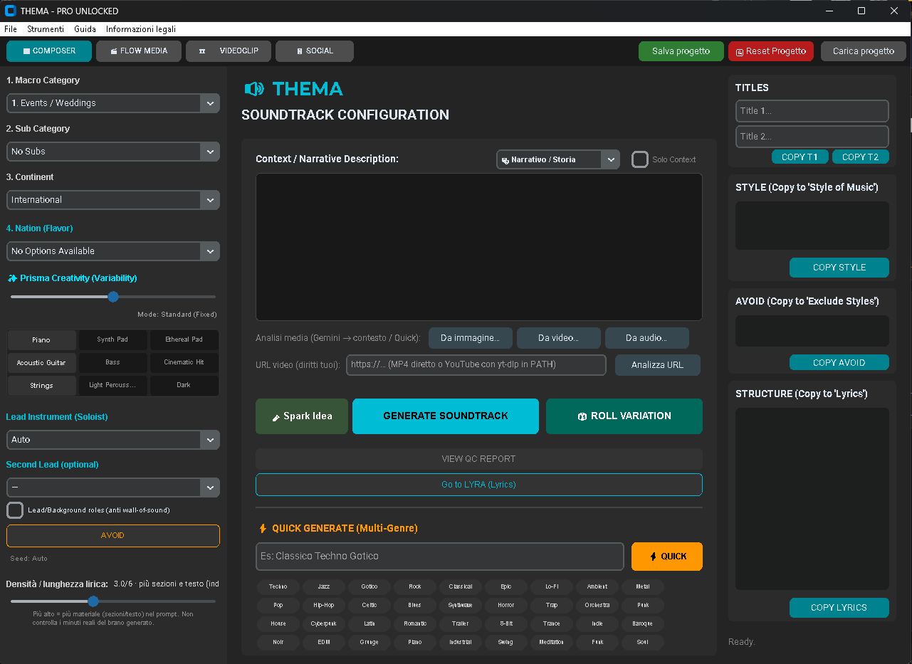The height and width of the screenshot is (664, 912).
Task: Click the Title 1 input field
Action: point(812,111)
